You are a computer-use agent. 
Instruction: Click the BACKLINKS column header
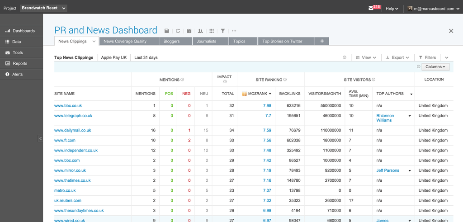(290, 94)
